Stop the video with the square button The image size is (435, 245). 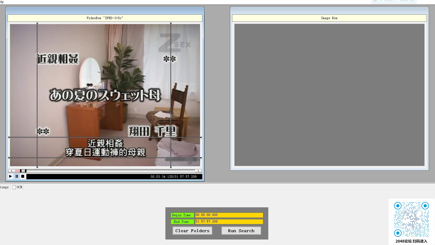[23, 176]
